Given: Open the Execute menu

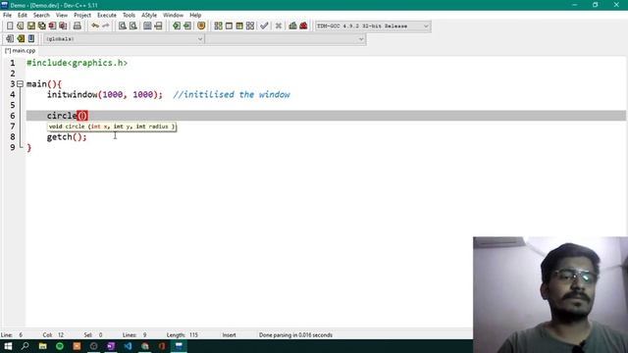Looking at the screenshot, I should tap(107, 15).
